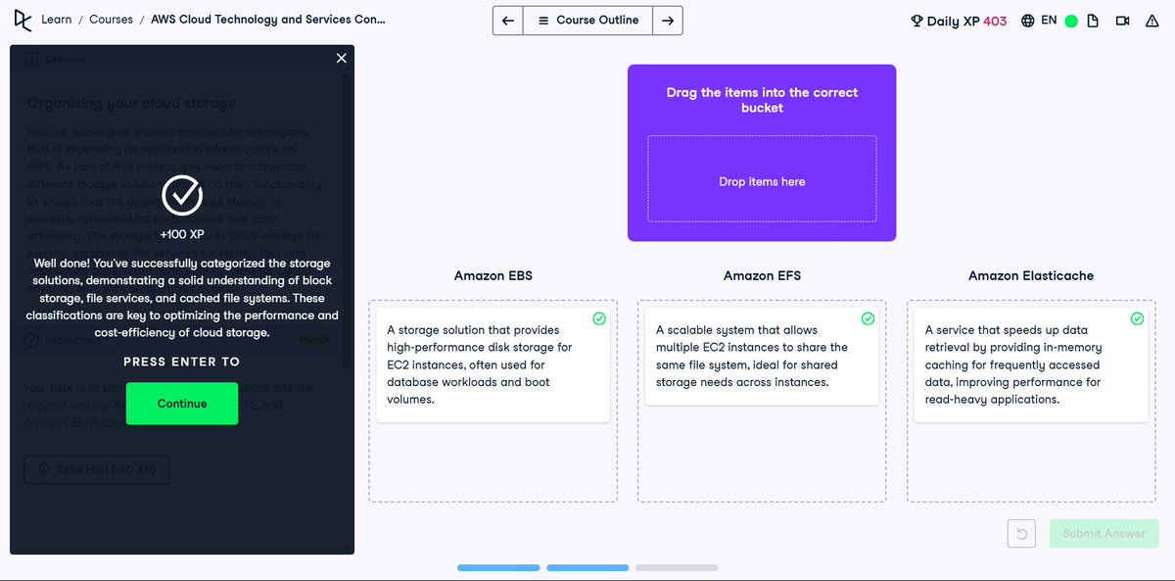This screenshot has width=1175, height=581.
Task: Click the second progress bar segment
Action: pyautogui.click(x=587, y=567)
